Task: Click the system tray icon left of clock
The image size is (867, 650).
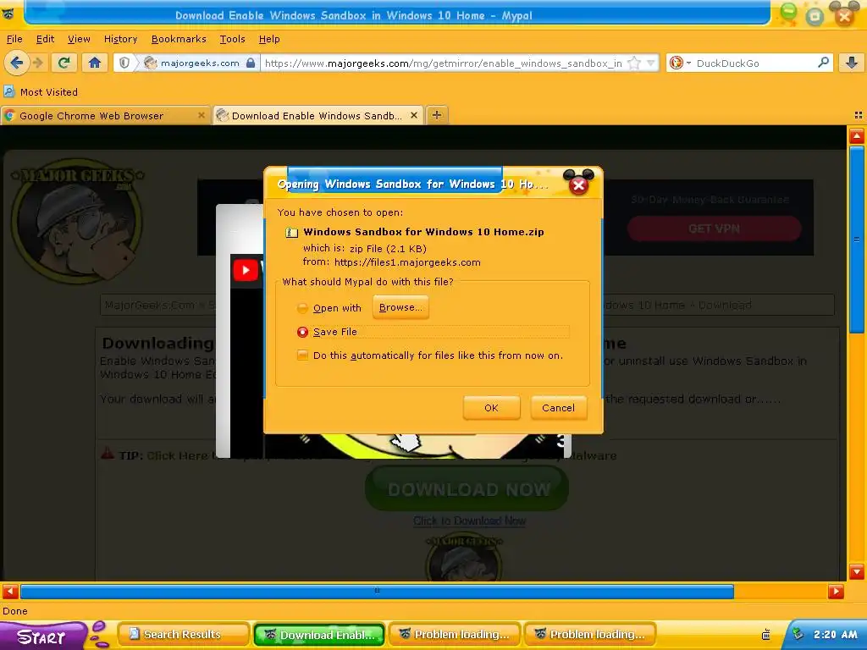Action: [765, 635]
